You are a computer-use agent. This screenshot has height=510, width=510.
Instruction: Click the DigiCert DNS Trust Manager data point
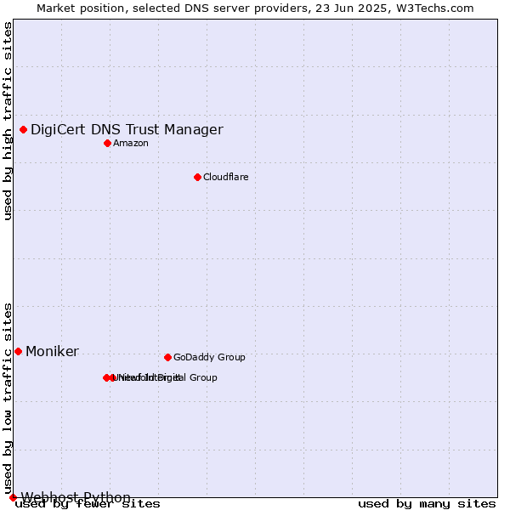24,130
